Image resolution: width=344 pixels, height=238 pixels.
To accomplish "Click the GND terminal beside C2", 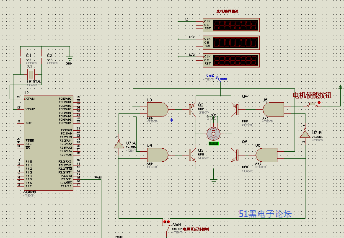I will tap(70, 58).
